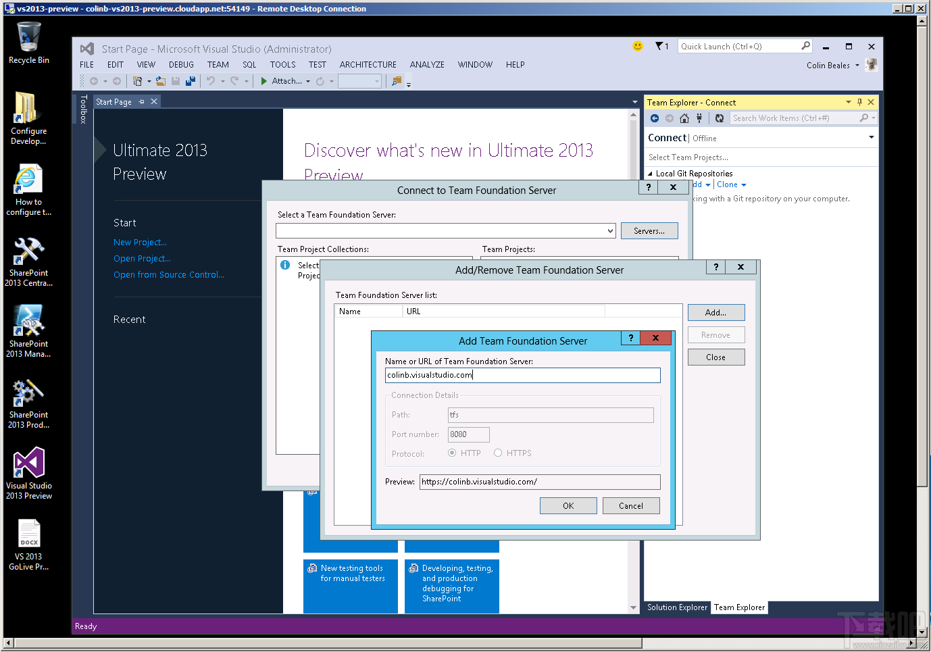Click the Undo icon in the toolbar
Viewport: 931px width, 652px height.
click(211, 81)
